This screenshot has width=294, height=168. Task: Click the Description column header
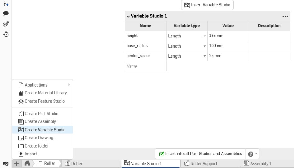pyautogui.click(x=269, y=26)
